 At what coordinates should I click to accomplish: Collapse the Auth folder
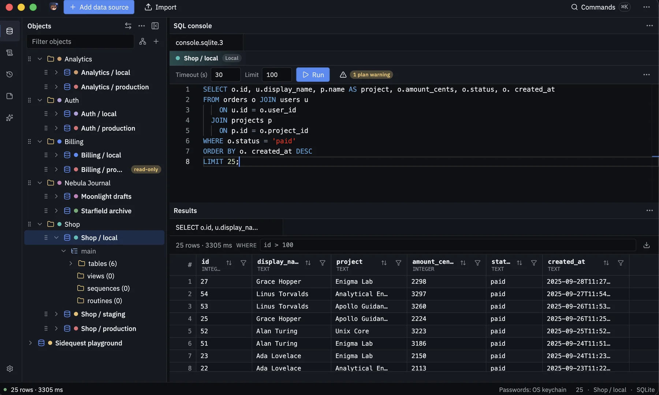click(x=40, y=100)
